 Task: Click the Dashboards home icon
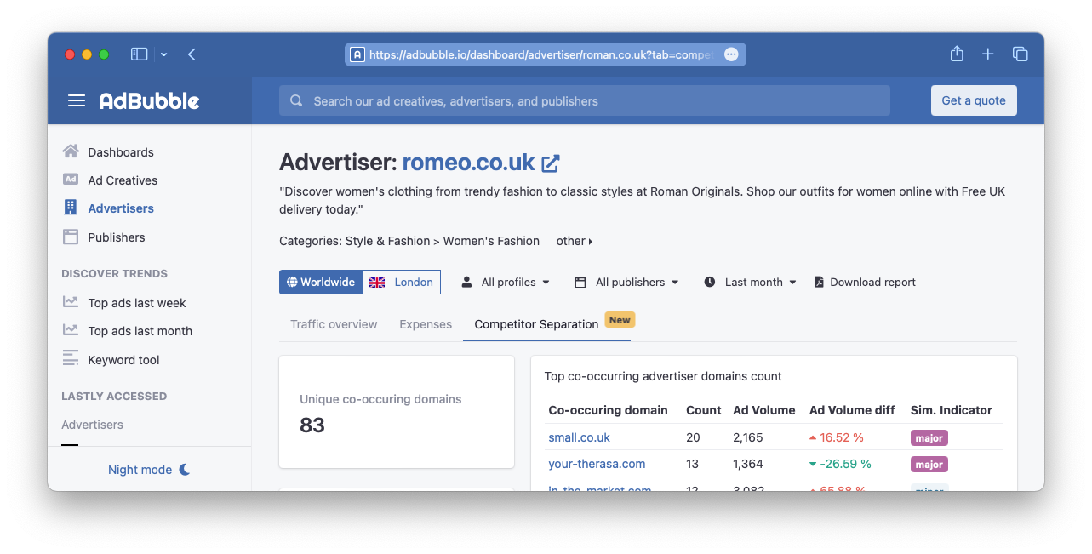(x=71, y=151)
